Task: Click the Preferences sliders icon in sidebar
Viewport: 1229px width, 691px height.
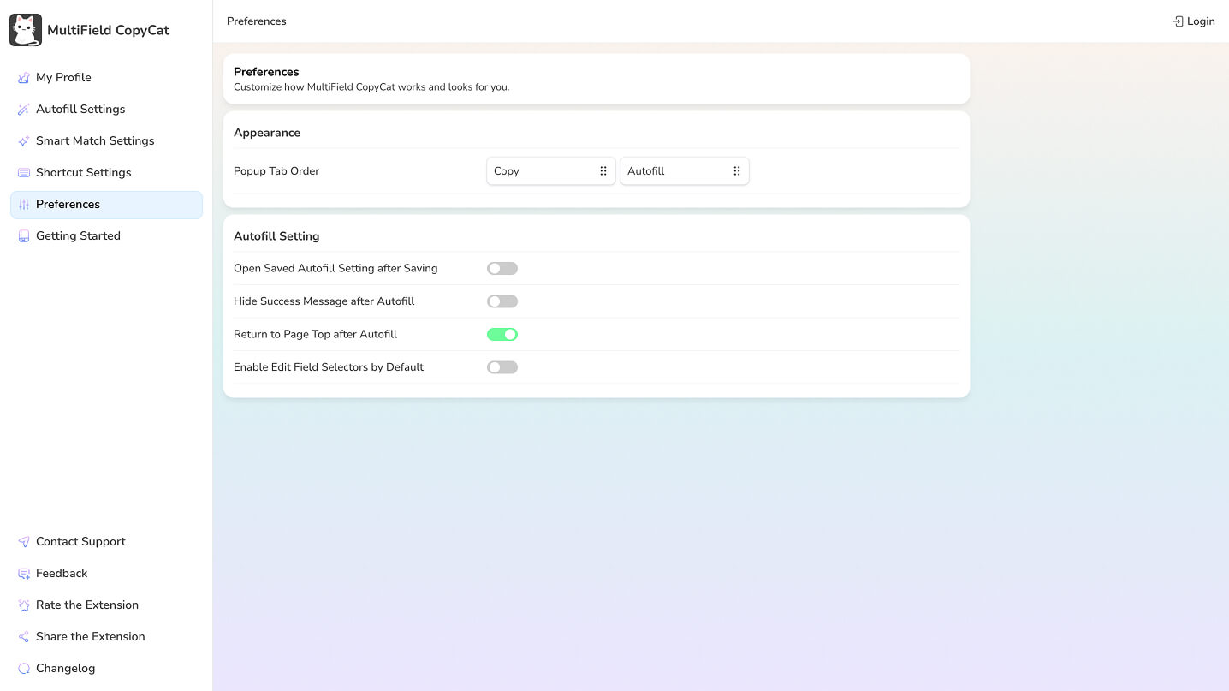Action: click(24, 205)
